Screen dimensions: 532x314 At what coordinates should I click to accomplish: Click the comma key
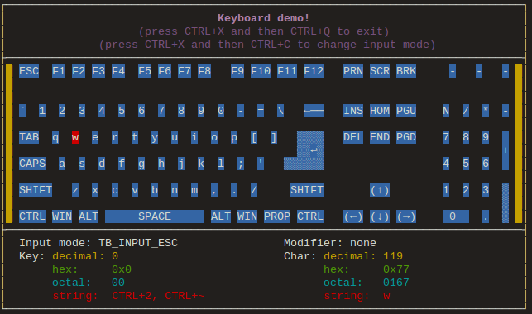click(x=214, y=190)
